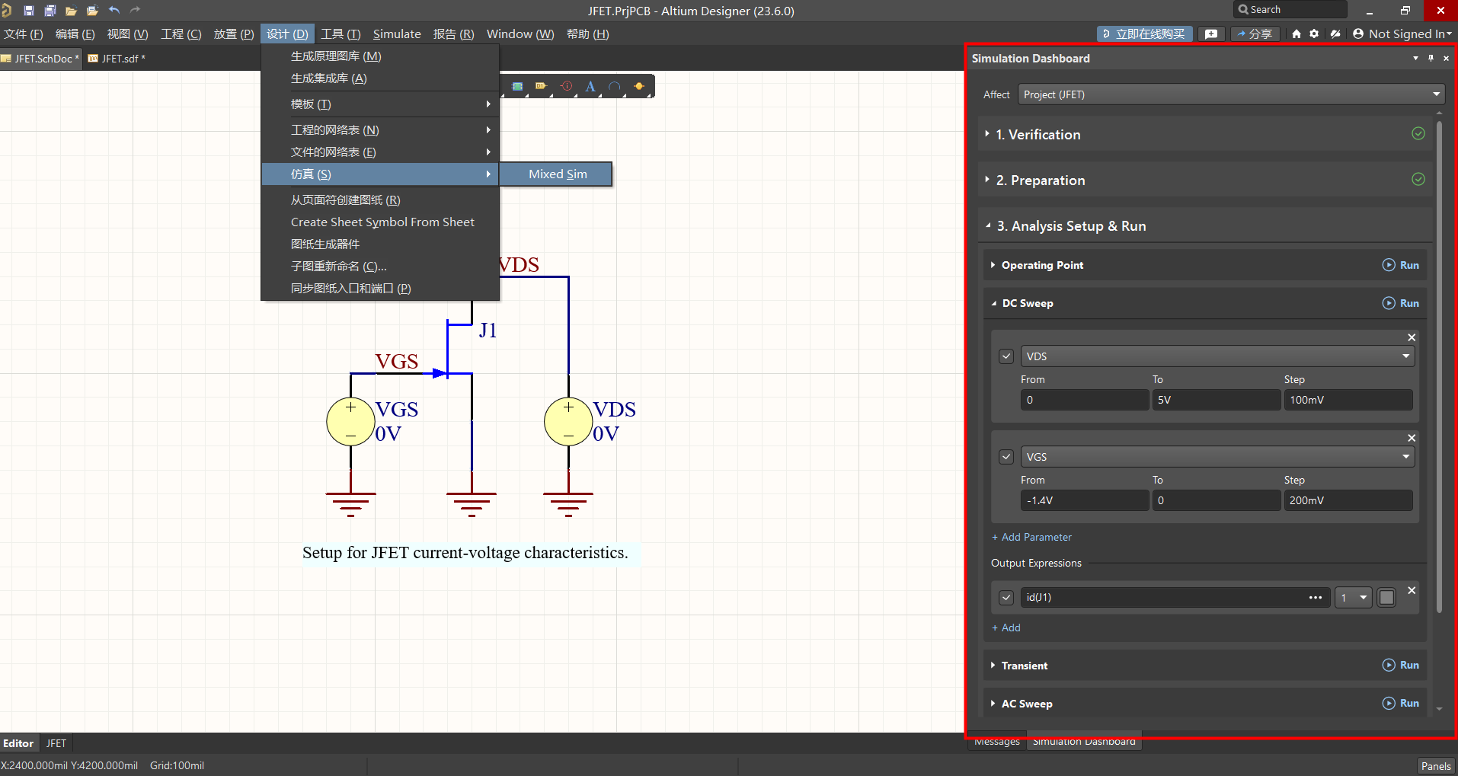Disable the id(J1) output expression checkbox

(1006, 598)
